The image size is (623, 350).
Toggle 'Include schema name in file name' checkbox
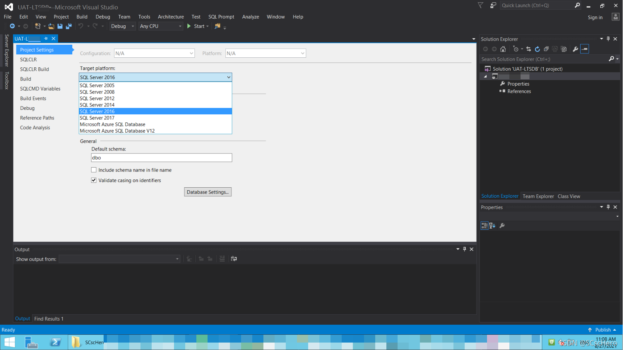pyautogui.click(x=94, y=170)
